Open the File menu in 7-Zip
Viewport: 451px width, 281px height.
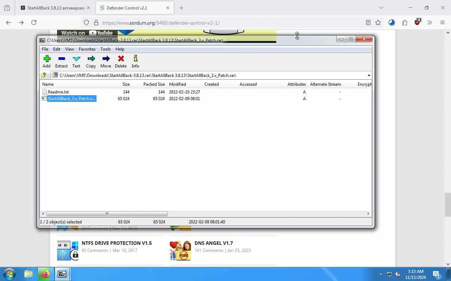pos(45,49)
